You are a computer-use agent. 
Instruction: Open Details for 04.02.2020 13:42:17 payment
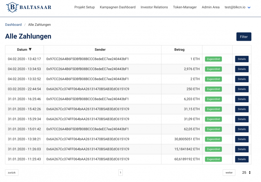[x=242, y=59]
